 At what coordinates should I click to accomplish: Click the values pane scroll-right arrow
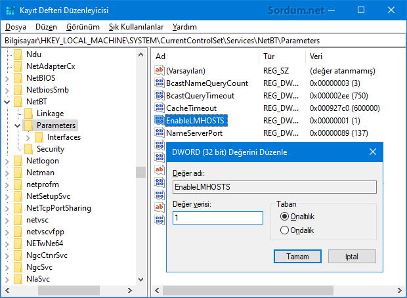(400, 290)
